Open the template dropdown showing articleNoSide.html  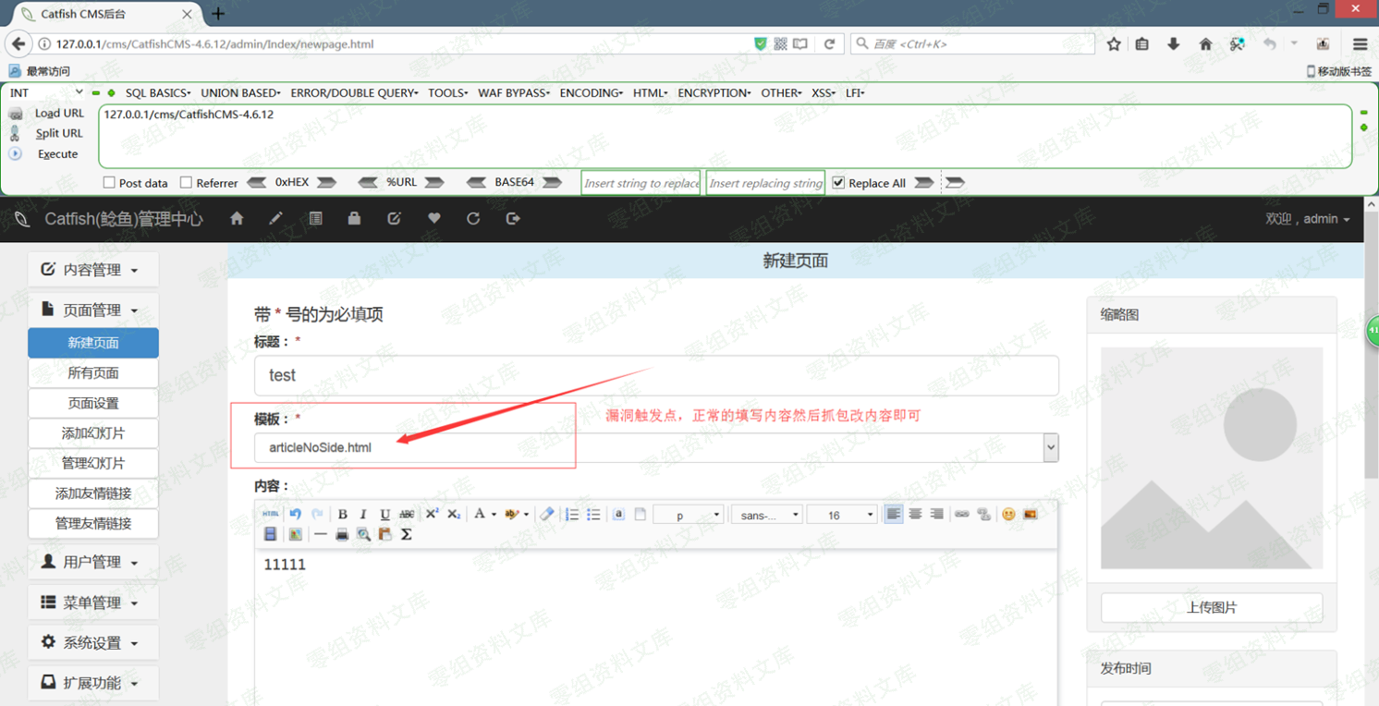point(656,448)
